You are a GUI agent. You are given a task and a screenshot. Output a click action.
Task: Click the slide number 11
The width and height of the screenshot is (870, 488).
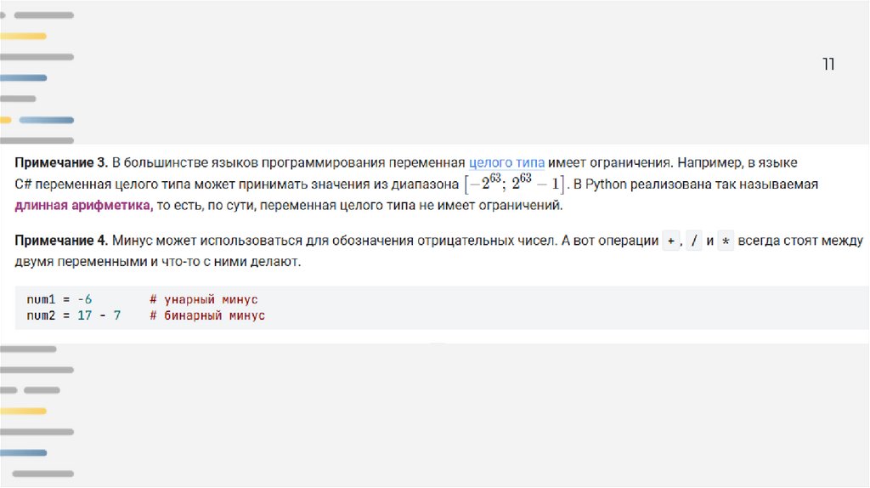[828, 65]
